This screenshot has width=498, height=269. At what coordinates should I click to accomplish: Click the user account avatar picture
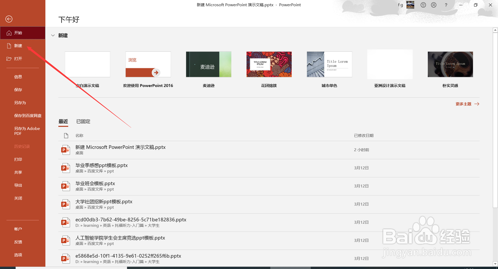tap(410, 5)
